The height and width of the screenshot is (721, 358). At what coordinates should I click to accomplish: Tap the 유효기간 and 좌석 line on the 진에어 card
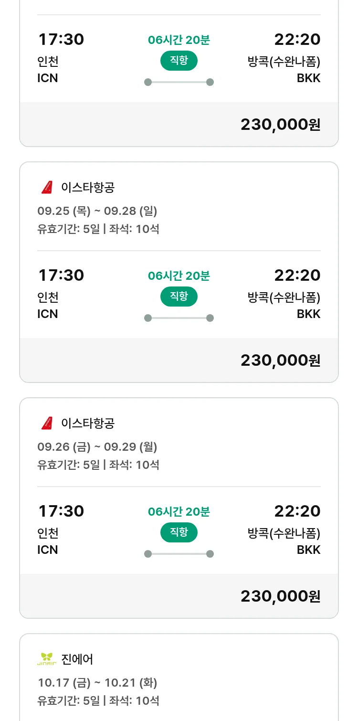[98, 701]
